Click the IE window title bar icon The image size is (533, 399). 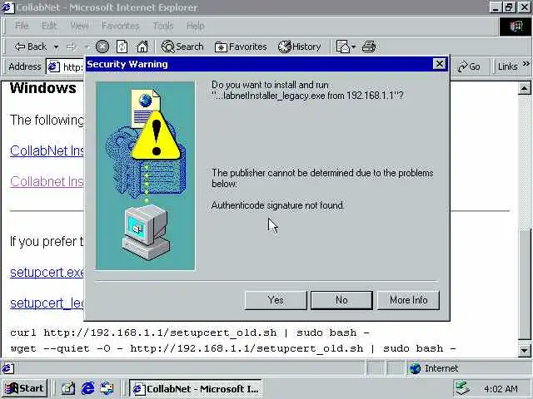pyautogui.click(x=7, y=7)
